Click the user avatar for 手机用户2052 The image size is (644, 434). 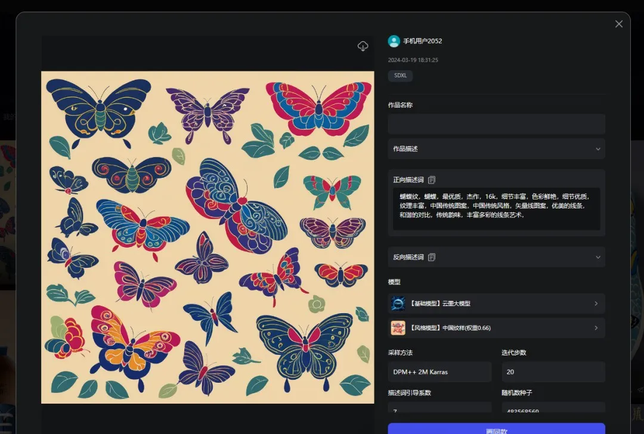[394, 41]
